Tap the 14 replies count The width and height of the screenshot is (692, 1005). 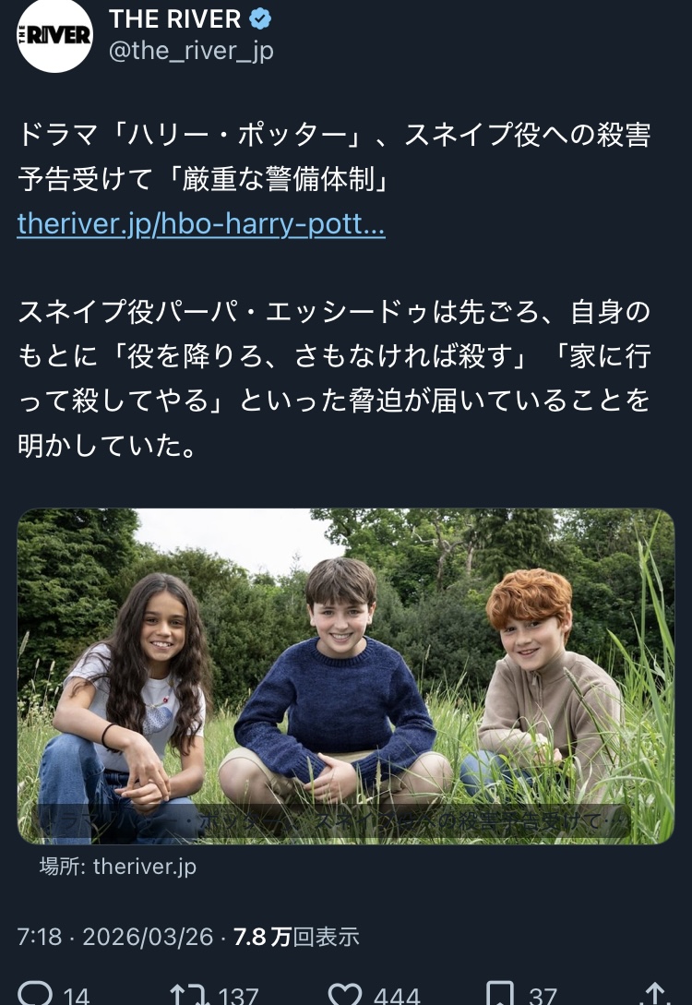pyautogui.click(x=77, y=996)
